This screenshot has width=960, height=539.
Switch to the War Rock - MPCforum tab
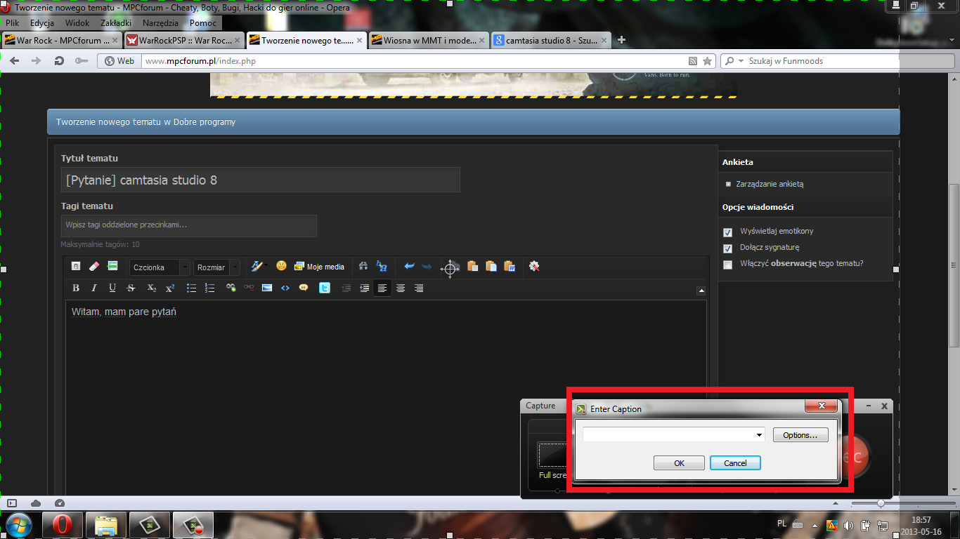62,40
